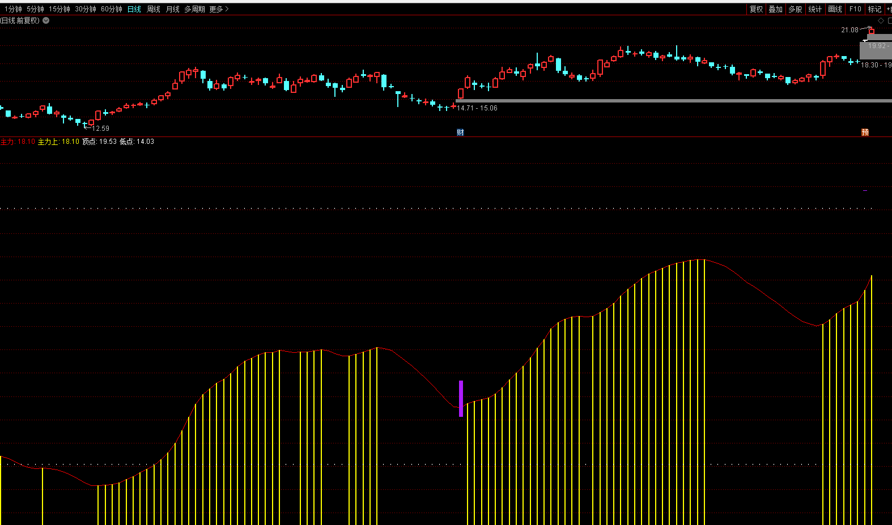Image resolution: width=892 pixels, height=525 pixels.
Task: Expand the 更多 period options
Action: [219, 9]
